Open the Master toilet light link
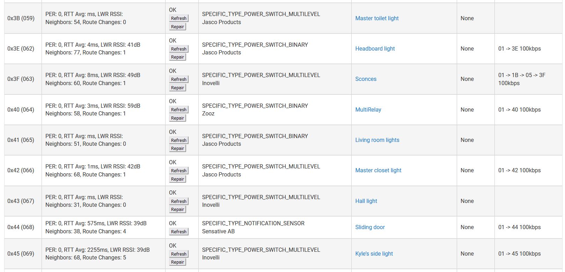565x272 pixels. click(377, 18)
